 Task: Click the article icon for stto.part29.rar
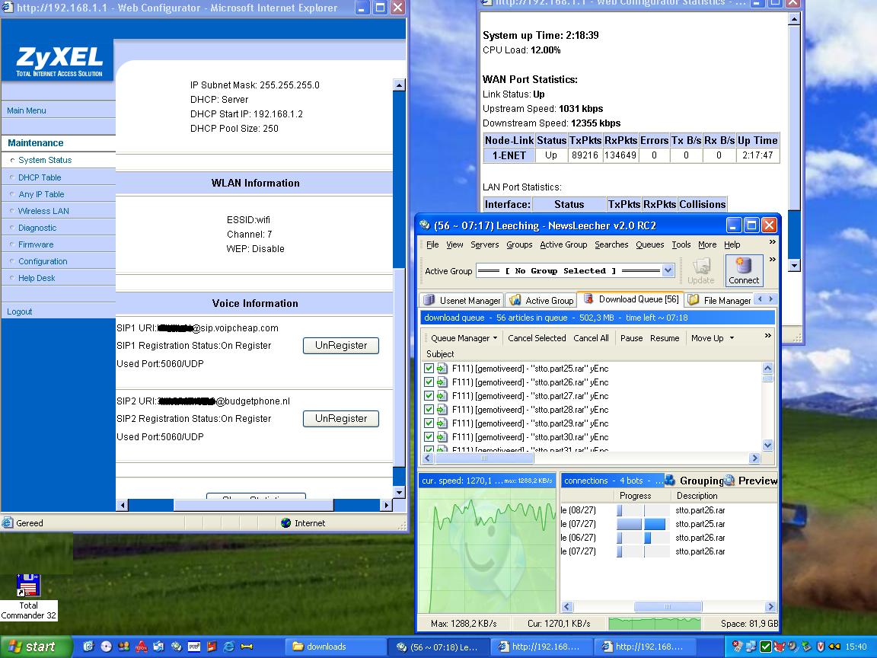point(442,423)
